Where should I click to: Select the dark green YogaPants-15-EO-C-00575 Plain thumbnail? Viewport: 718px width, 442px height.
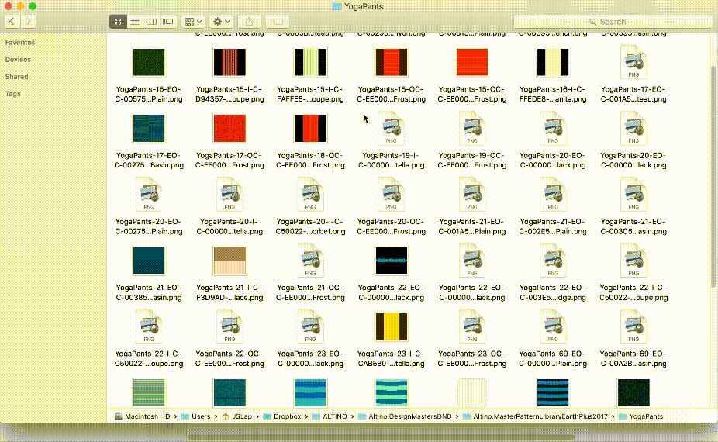click(x=149, y=62)
